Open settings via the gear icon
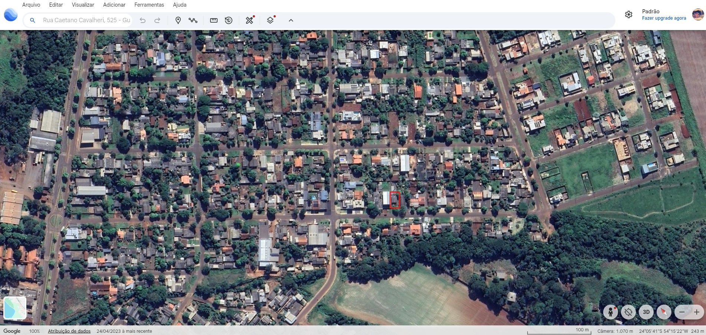The width and height of the screenshot is (706, 335). [x=628, y=14]
